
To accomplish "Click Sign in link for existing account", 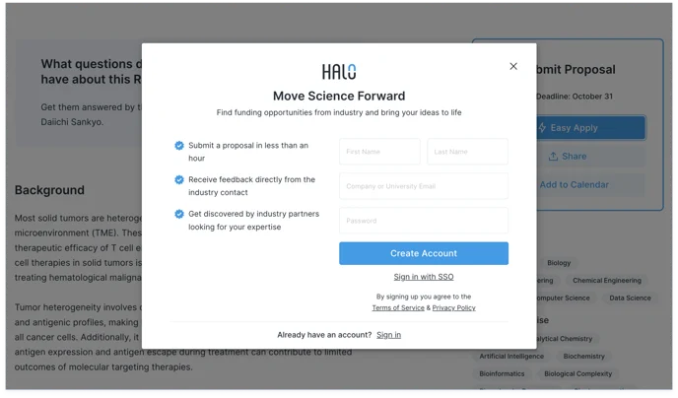I will pos(388,335).
